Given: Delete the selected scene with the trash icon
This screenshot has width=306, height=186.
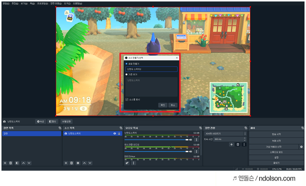Looking at the screenshot, I should tap(11, 163).
